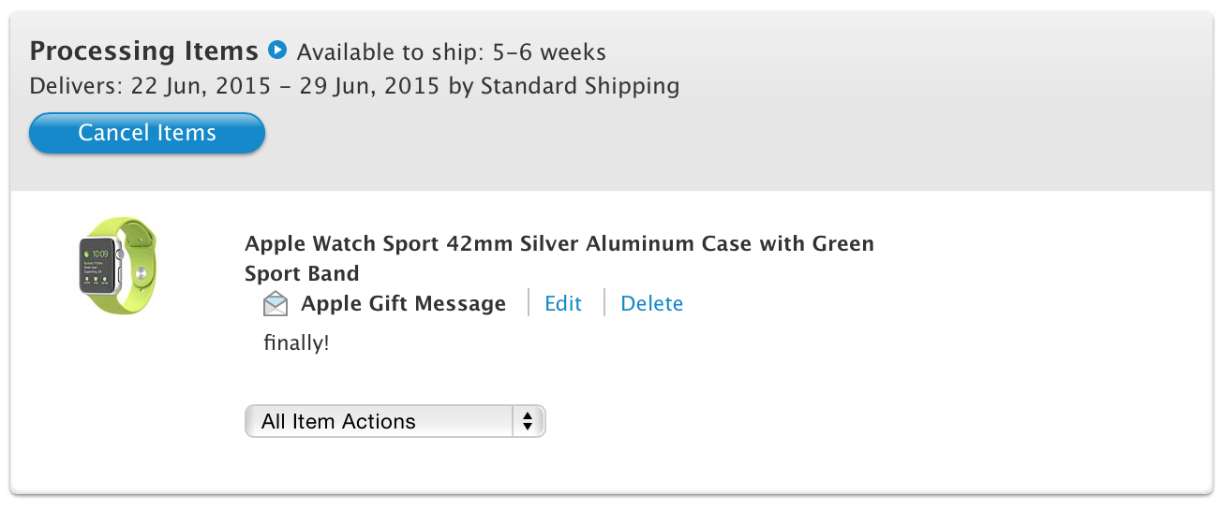Click the Apple Gift Message label
Image resolution: width=1222 pixels, height=509 pixels.
click(x=403, y=303)
